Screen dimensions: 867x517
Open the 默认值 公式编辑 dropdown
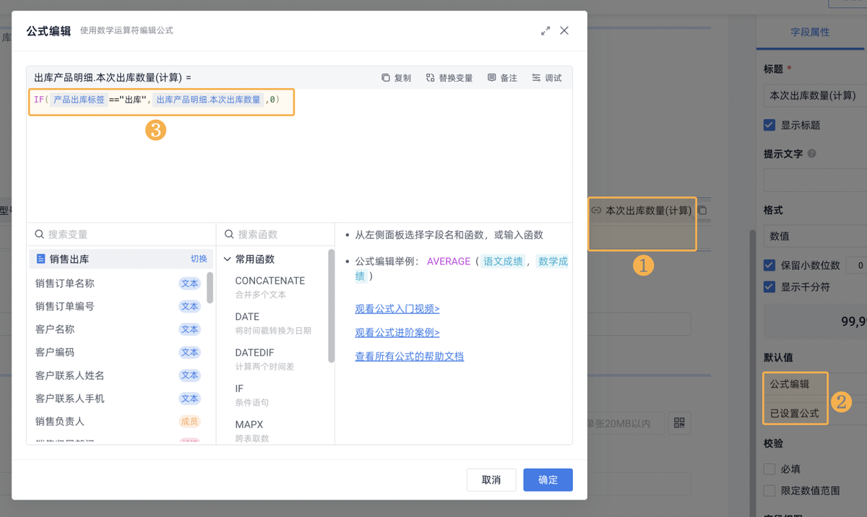coord(795,384)
